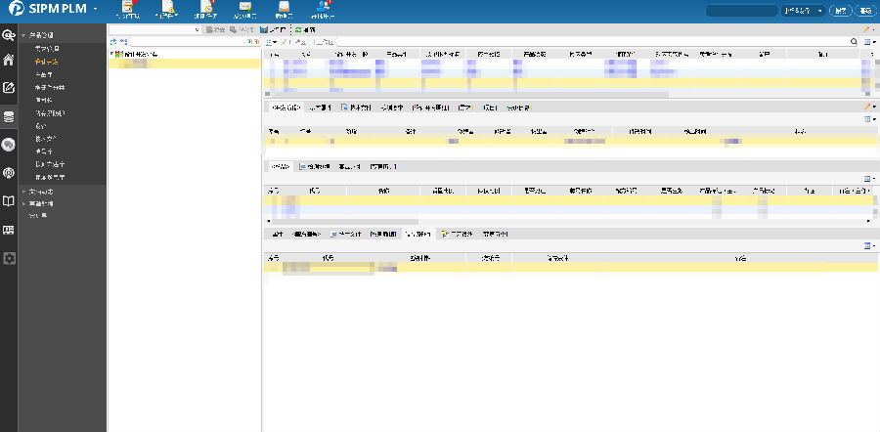Click the users icon with red badge

[x=324, y=8]
